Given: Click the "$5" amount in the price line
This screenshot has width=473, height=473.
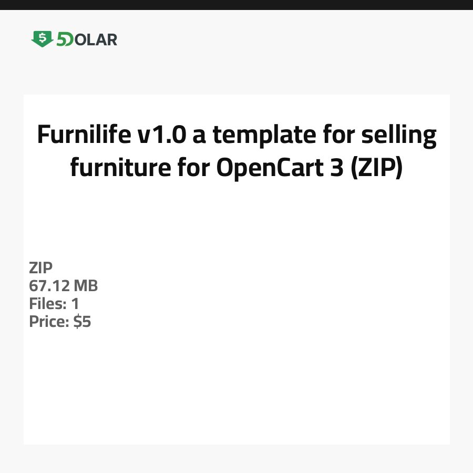Looking at the screenshot, I should tap(82, 322).
